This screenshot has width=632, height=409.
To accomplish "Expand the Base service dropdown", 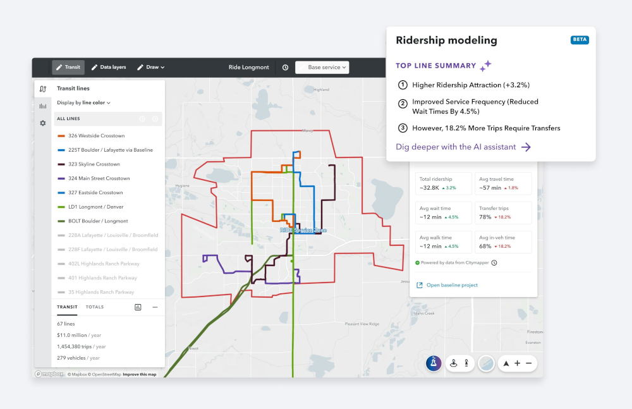I will point(322,68).
